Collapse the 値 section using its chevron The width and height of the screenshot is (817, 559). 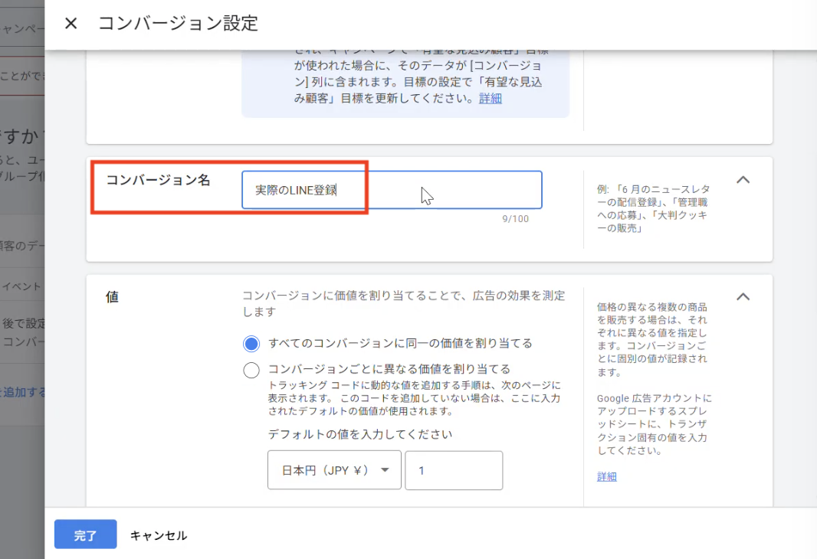coord(743,296)
